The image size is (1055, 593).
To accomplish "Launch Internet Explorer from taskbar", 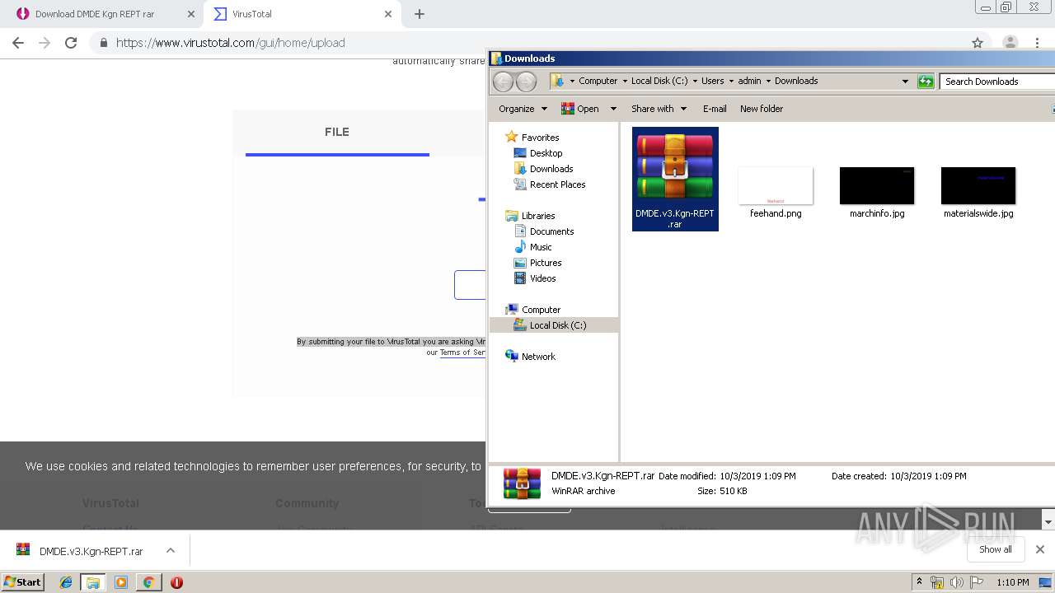I will (66, 582).
